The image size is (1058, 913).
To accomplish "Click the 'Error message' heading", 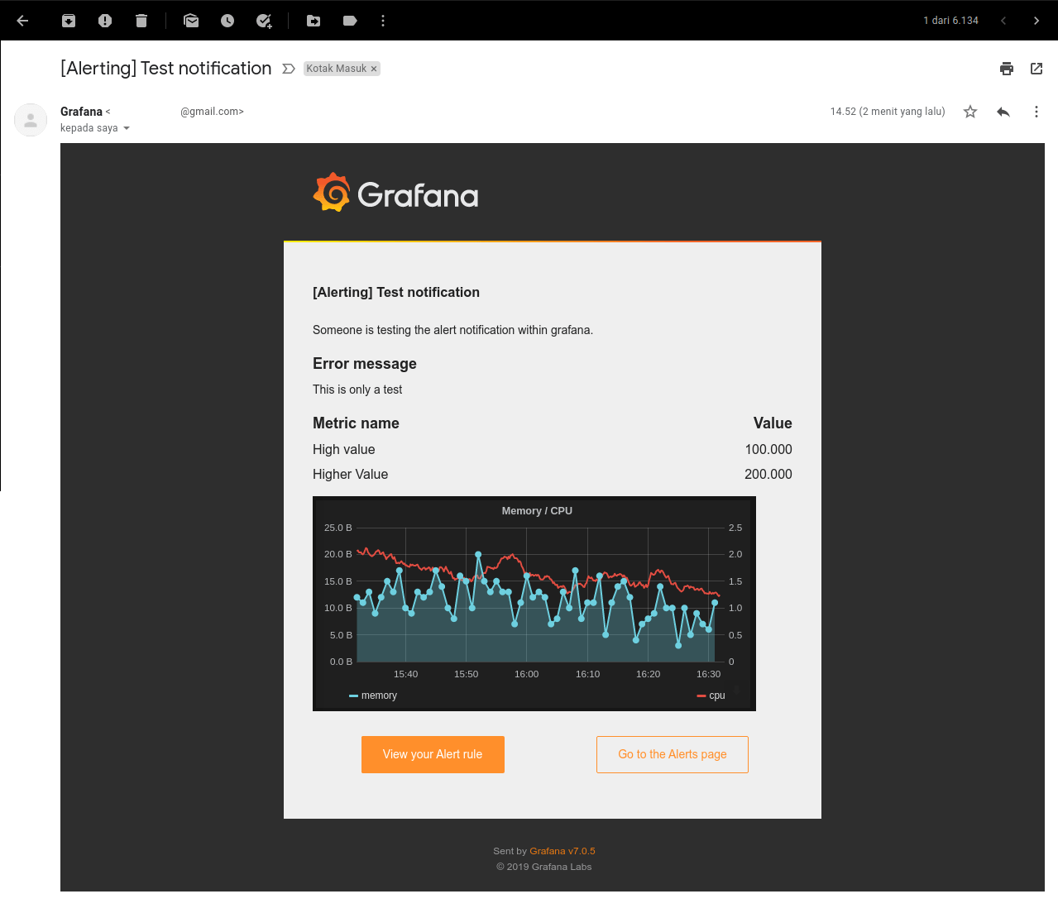I will pyautogui.click(x=365, y=364).
